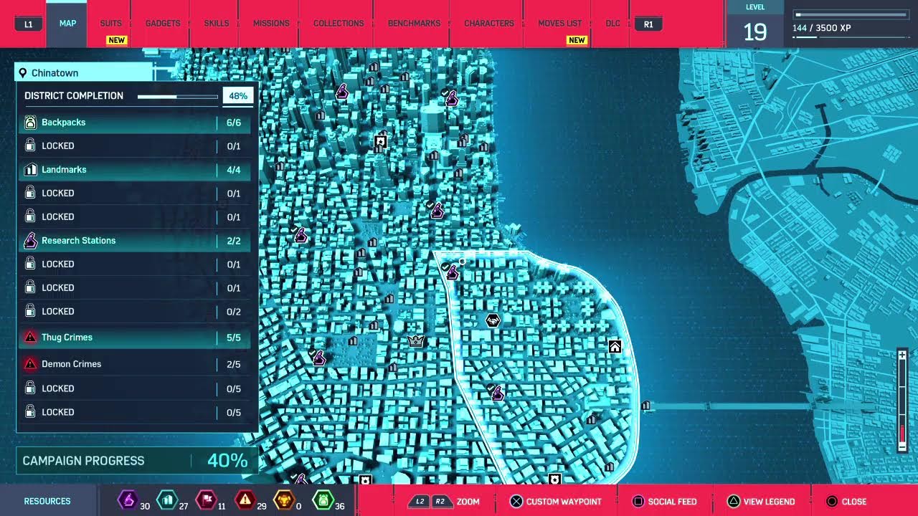Viewport: 918px width, 516px height.
Task: Open the Gadgets tab
Action: [x=163, y=24]
